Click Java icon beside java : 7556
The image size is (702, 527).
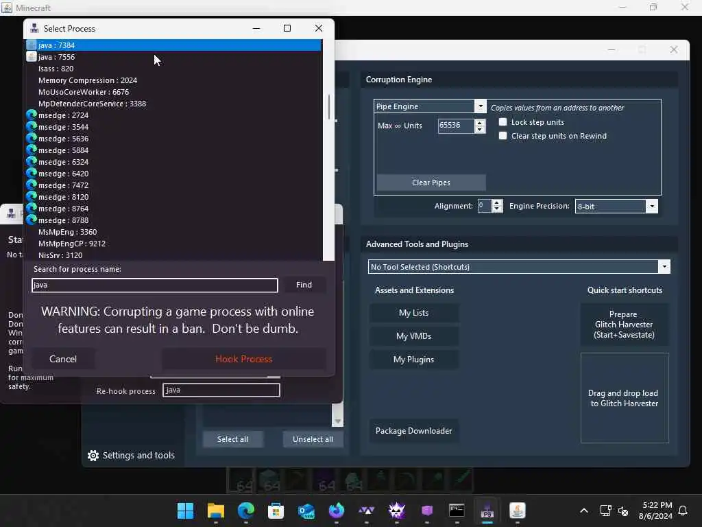(x=32, y=57)
